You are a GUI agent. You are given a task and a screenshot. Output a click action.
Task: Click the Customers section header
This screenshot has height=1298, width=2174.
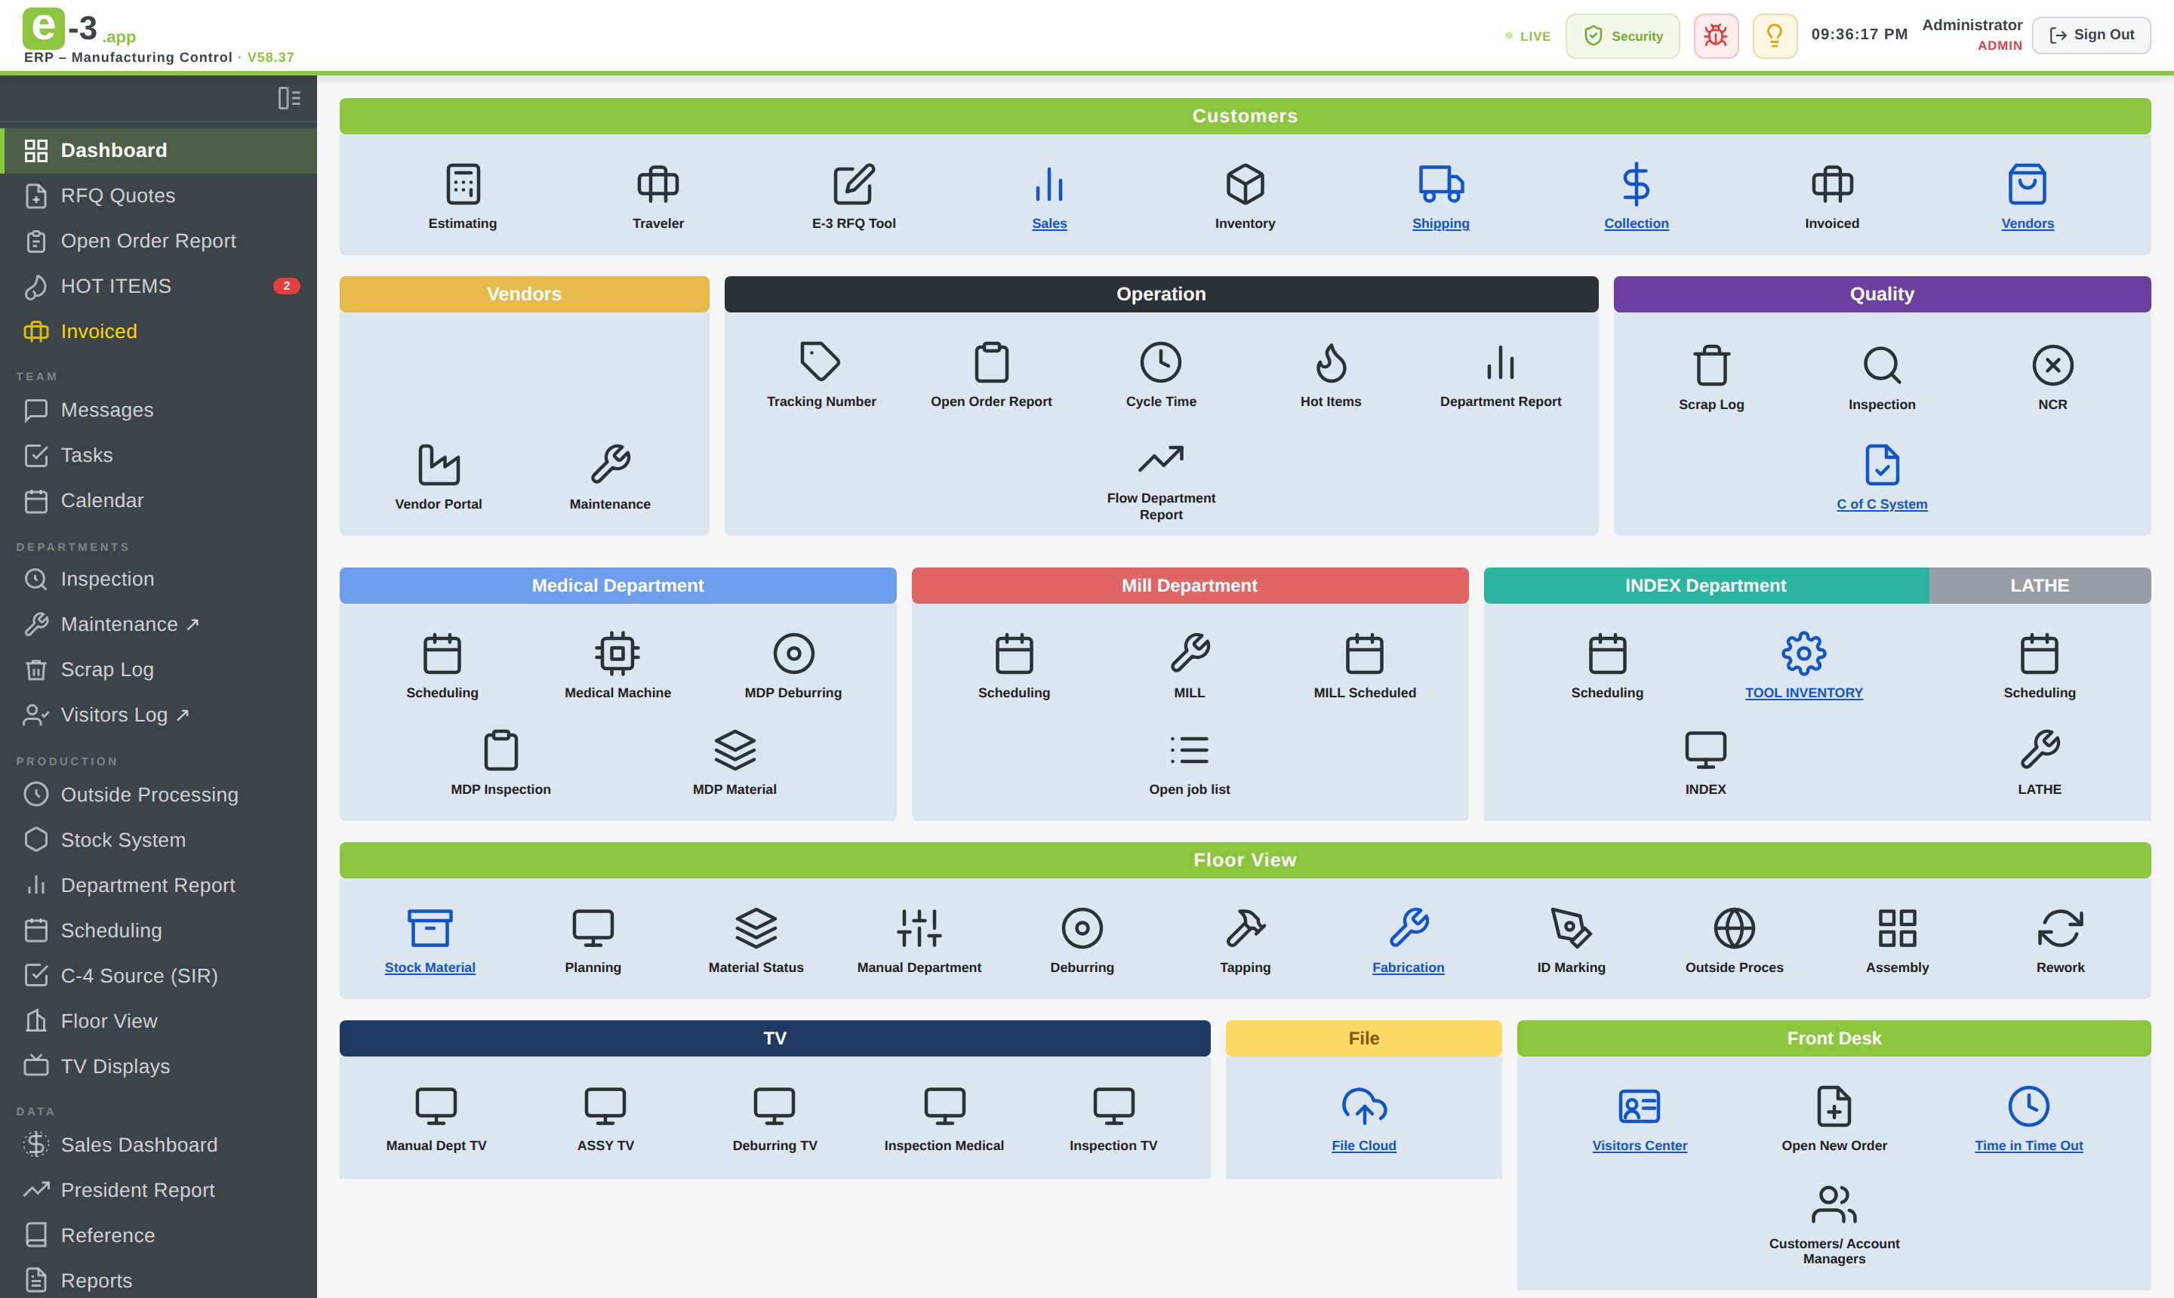[x=1245, y=116]
